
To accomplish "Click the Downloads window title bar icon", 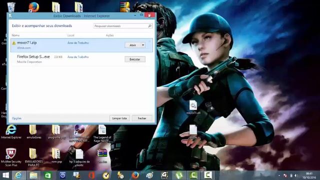I will coord(10,15).
